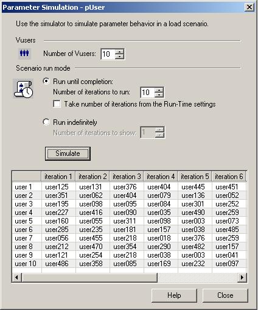The height and width of the screenshot is (310, 258).
Task: Click the Close button at bottom
Action: point(225,295)
